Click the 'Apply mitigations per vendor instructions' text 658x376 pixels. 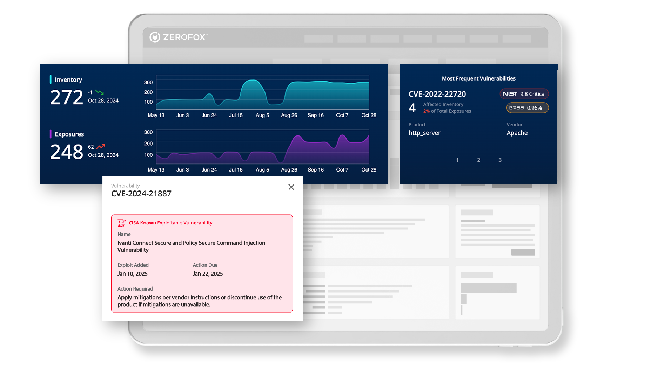pos(200,301)
